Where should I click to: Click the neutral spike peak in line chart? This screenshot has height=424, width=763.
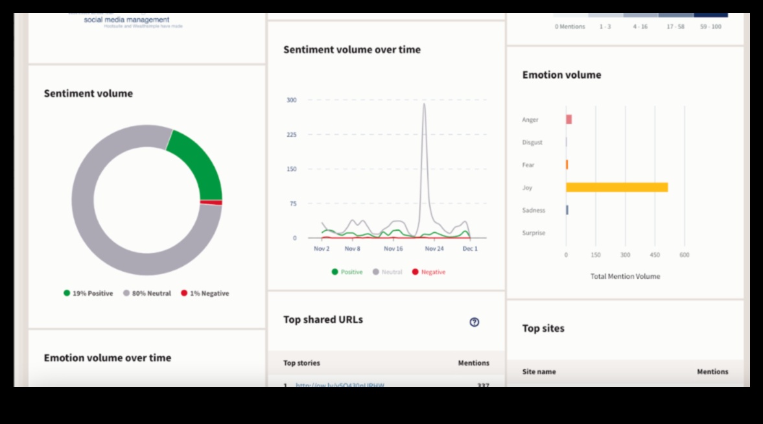pos(424,104)
